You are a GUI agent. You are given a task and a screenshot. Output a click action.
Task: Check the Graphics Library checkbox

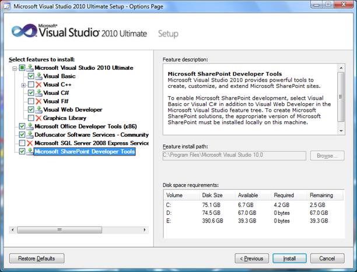click(31, 118)
